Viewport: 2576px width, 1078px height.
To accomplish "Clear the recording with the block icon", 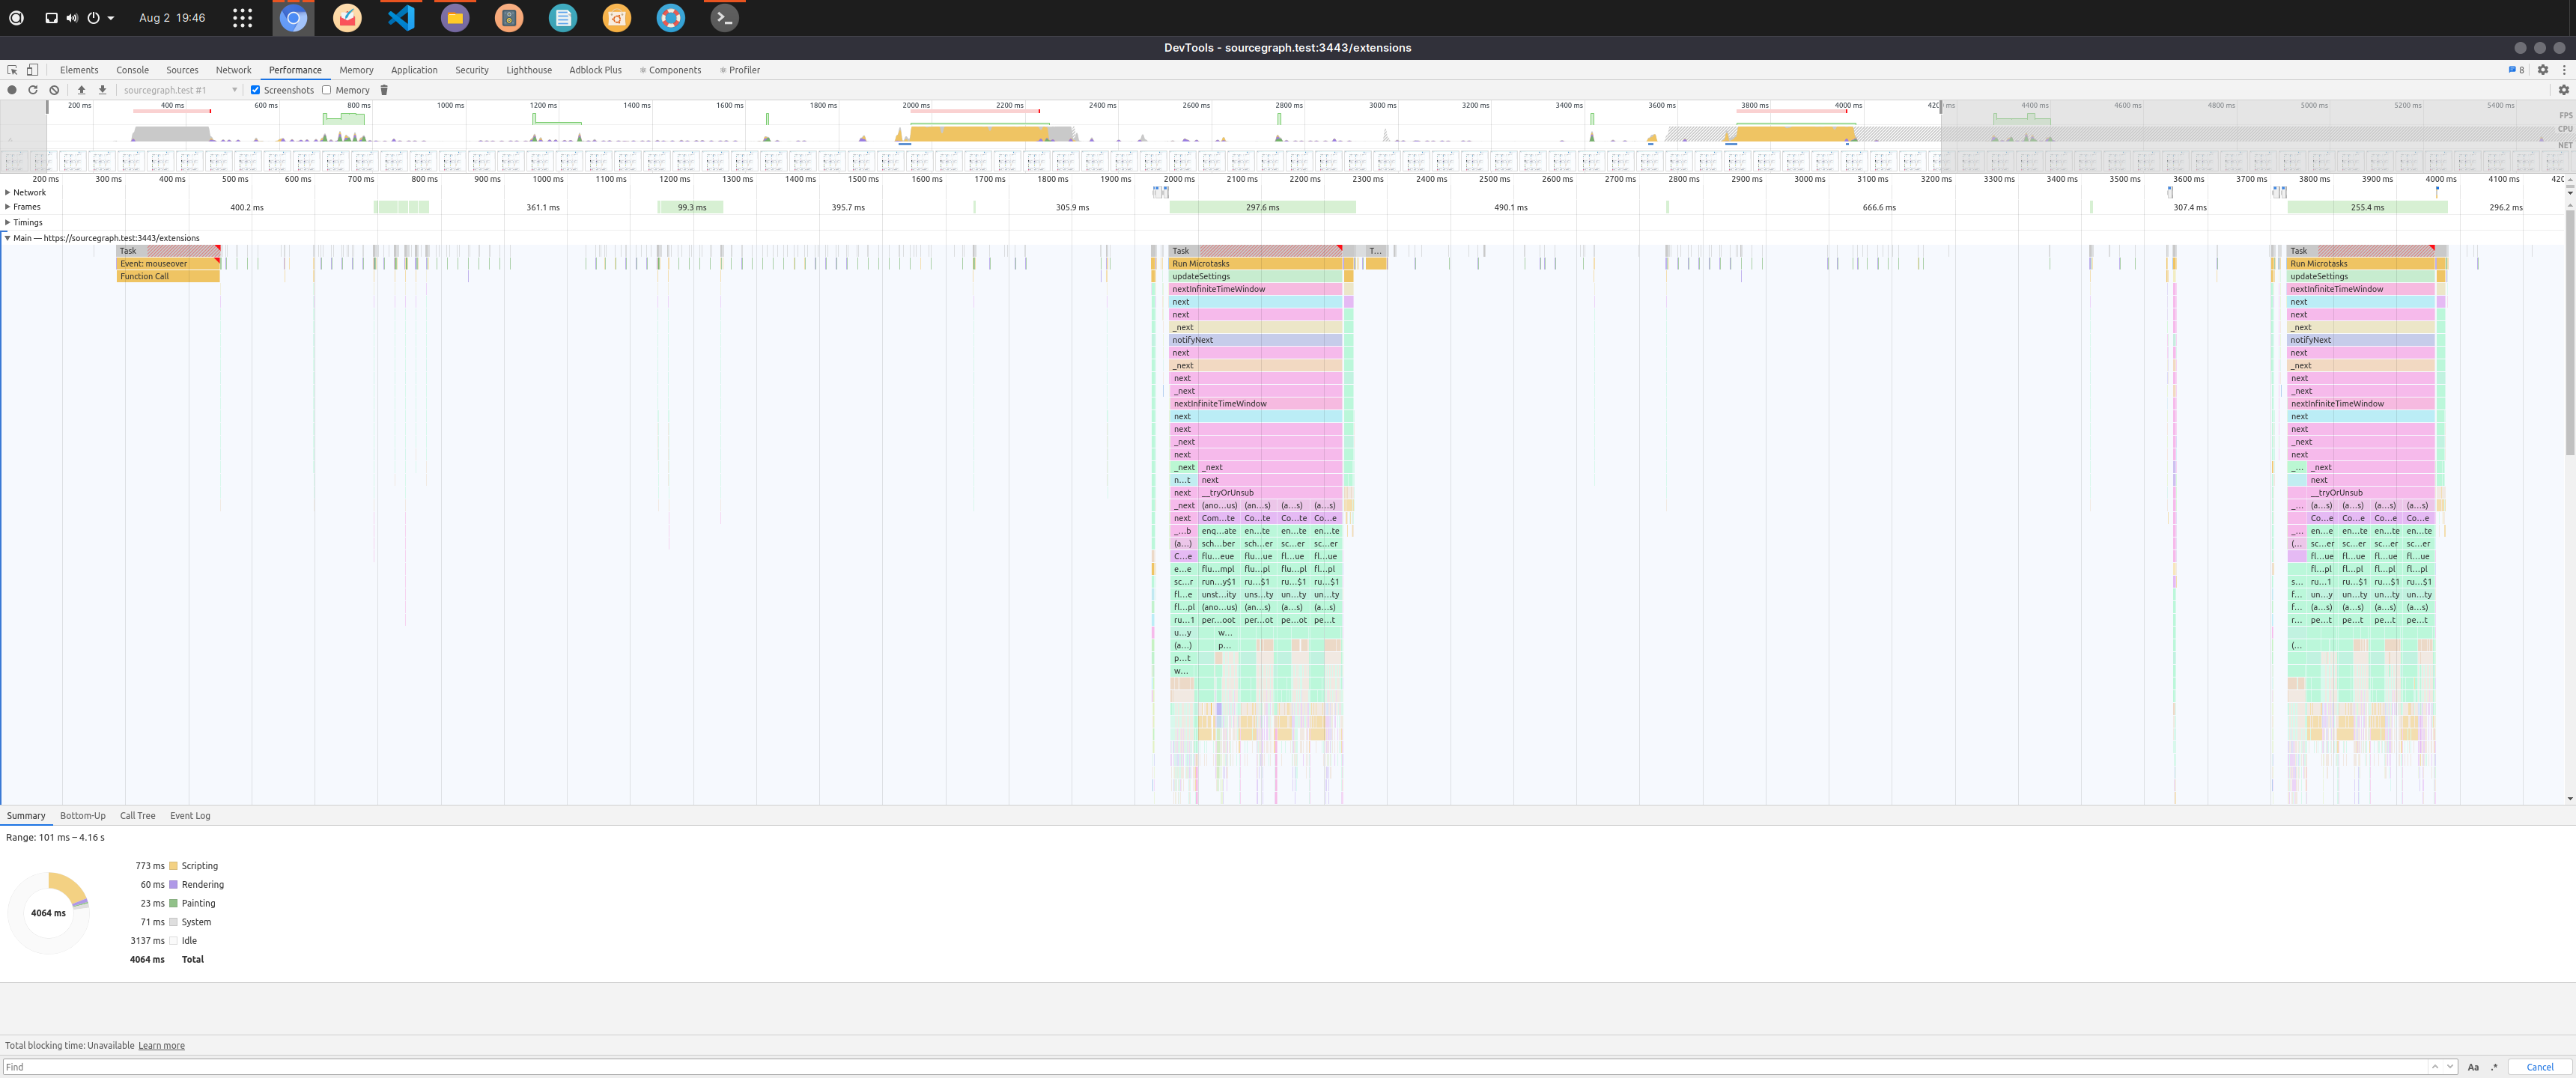I will pos(53,89).
